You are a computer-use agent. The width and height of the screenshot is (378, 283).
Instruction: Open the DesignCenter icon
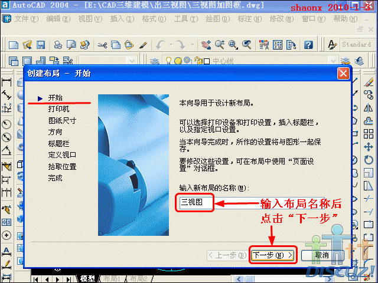pos(278,45)
